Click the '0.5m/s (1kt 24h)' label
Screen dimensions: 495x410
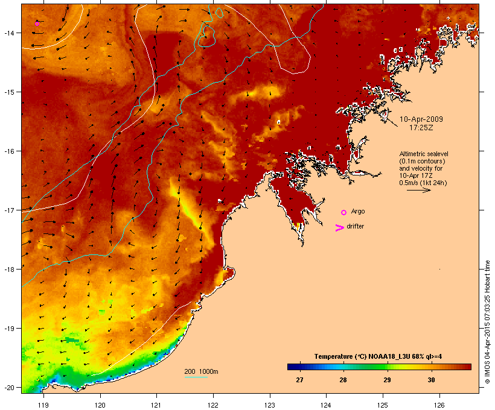click(x=423, y=183)
